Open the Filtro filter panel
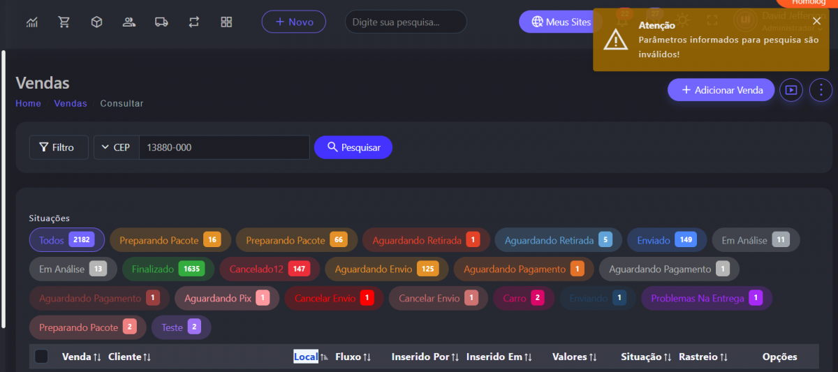Image resolution: width=838 pixels, height=372 pixels. (x=59, y=147)
